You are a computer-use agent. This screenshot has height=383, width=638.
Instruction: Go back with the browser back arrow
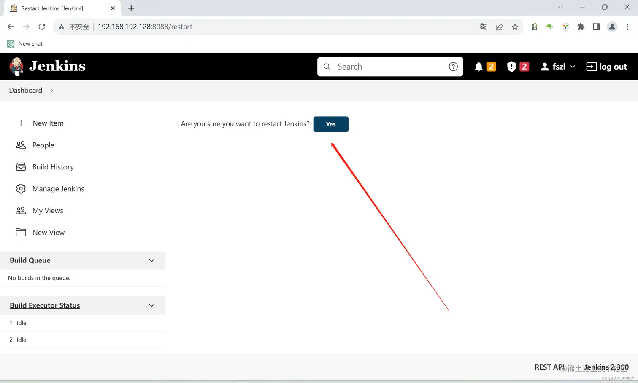(x=11, y=27)
